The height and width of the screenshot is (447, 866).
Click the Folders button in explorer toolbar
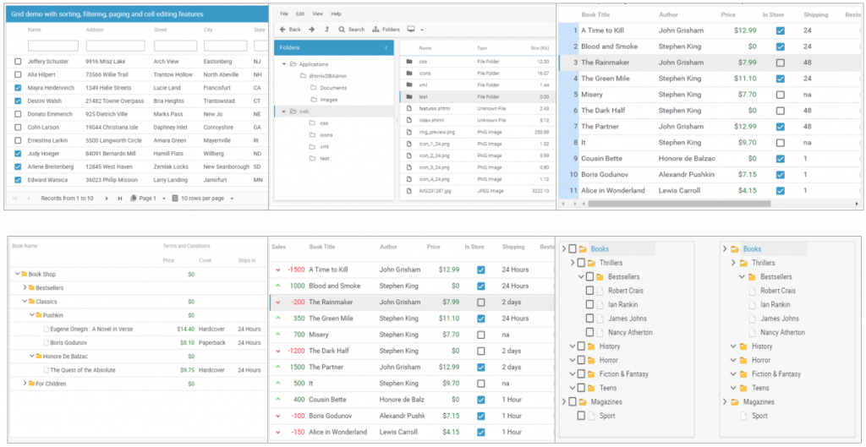pyautogui.click(x=386, y=30)
